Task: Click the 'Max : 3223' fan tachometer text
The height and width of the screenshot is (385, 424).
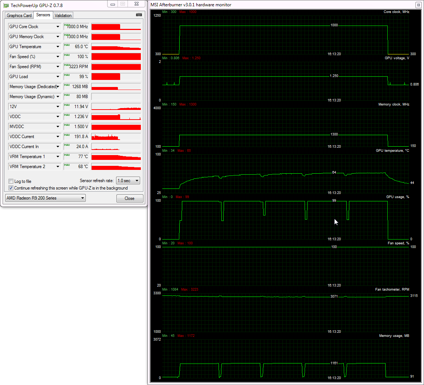Action: 190,290
